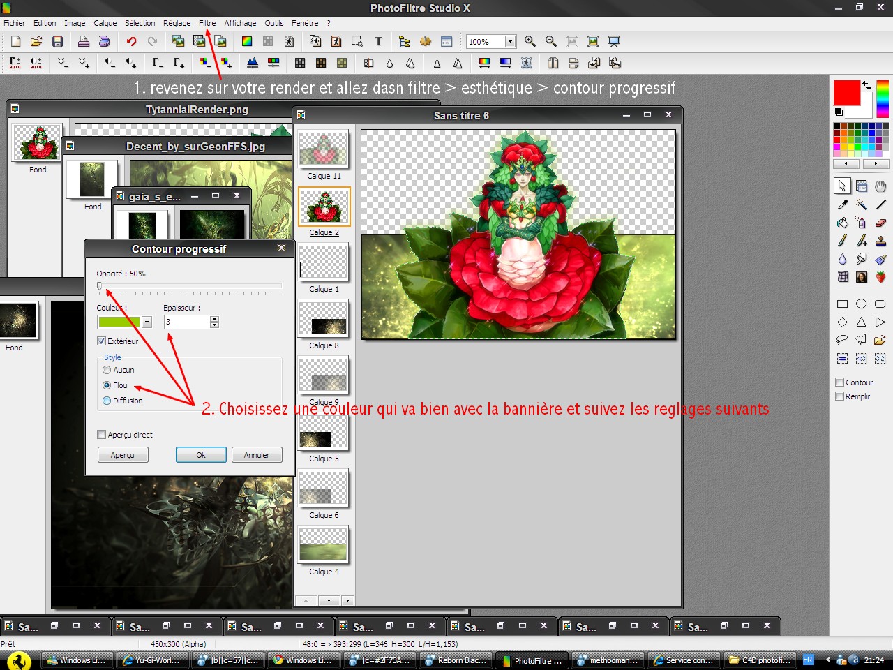Image resolution: width=893 pixels, height=670 pixels.
Task: Click the red foreground color swatch
Action: (846, 93)
